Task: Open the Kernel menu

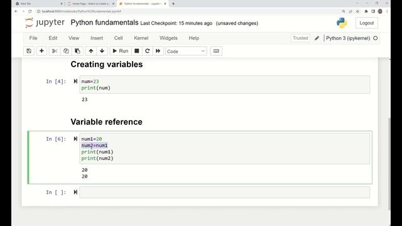Action: click(141, 38)
